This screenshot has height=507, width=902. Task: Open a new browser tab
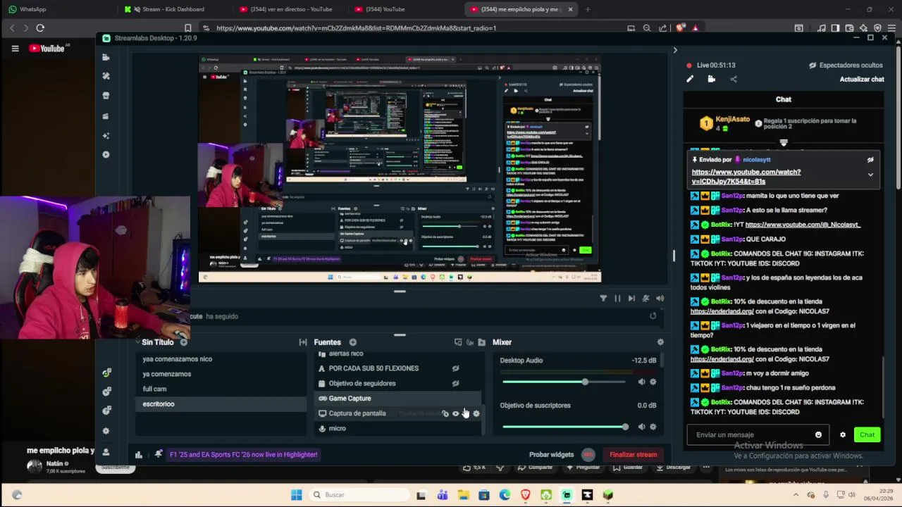coord(588,9)
